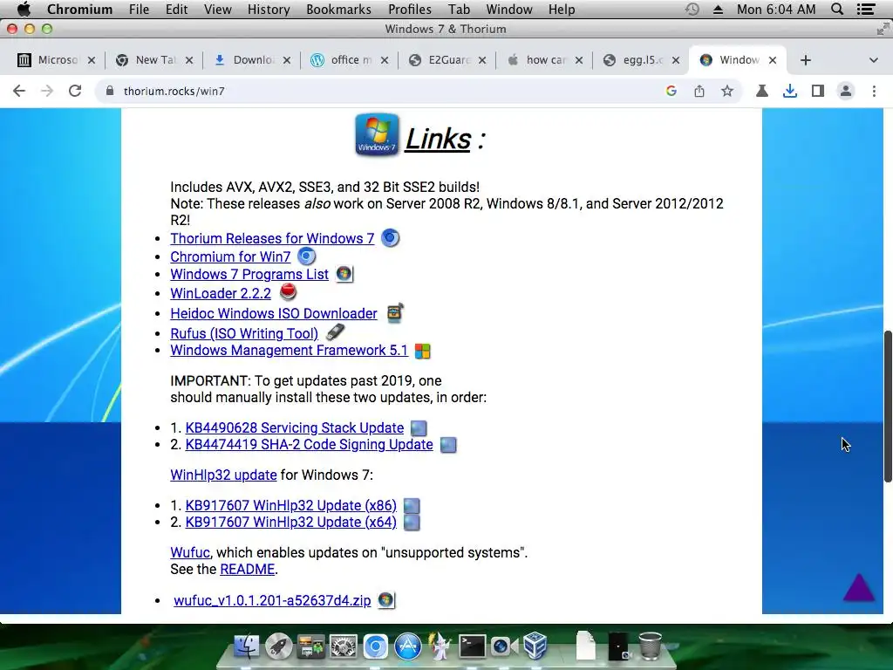Open Terminal from the Dock
This screenshot has width=893, height=670.
[472, 646]
